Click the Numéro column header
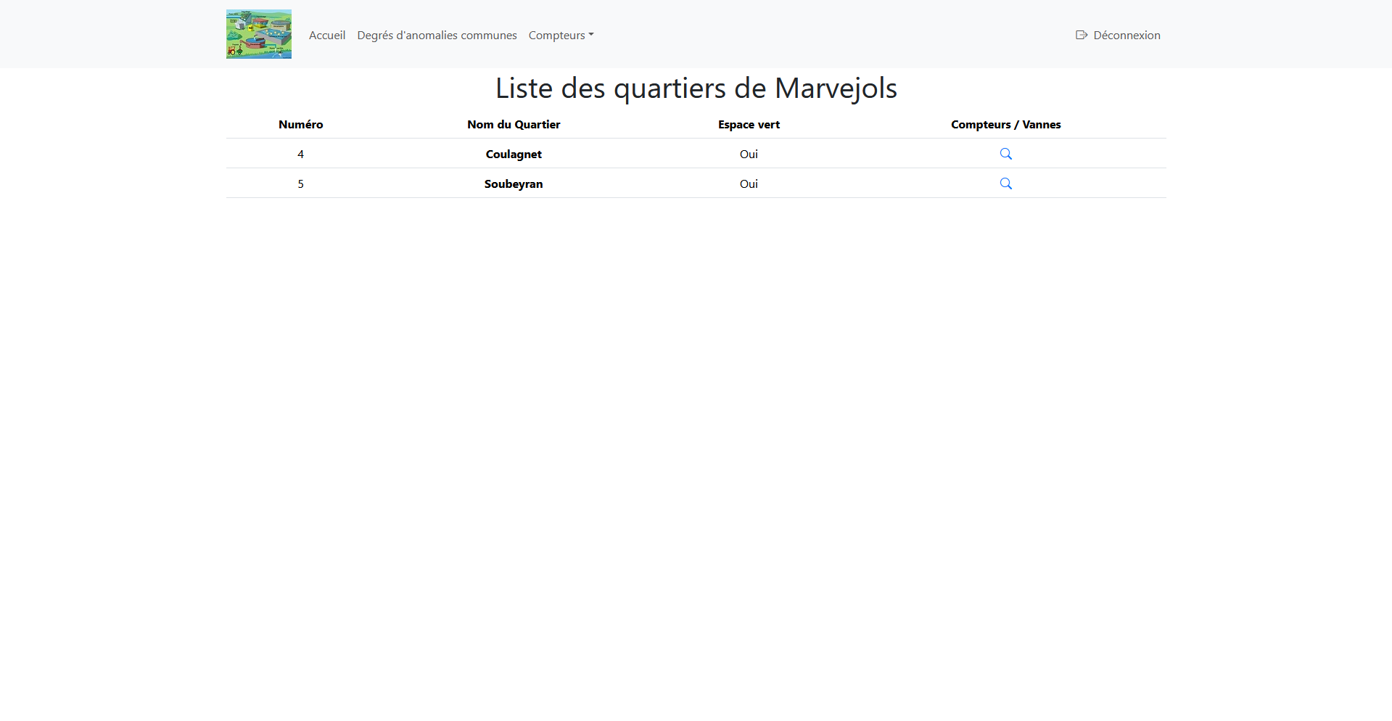 coord(300,124)
